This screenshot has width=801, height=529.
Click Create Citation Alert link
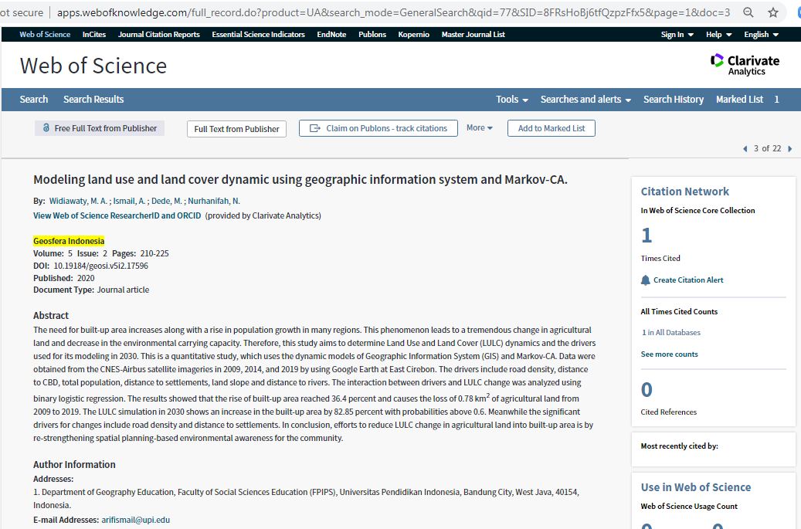[x=688, y=280]
